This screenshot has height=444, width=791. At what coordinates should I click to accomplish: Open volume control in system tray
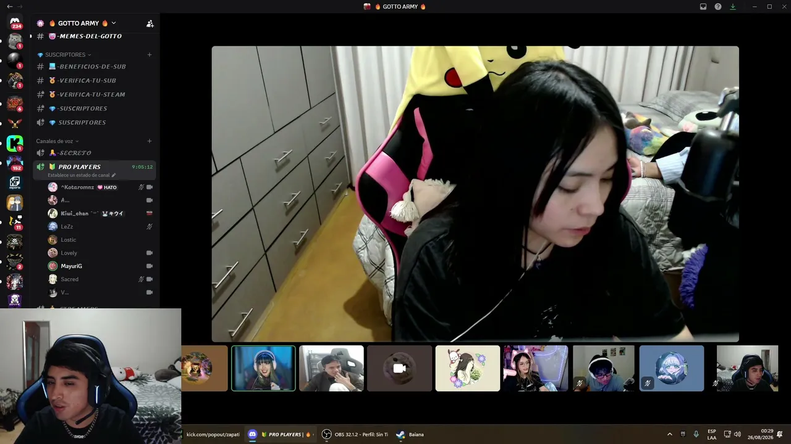[x=737, y=435]
